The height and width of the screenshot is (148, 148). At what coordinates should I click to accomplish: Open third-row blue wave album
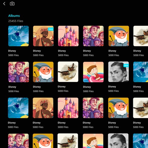coord(18,108)
